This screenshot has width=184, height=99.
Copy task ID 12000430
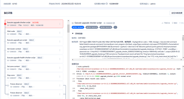pyautogui.click(x=114, y=23)
